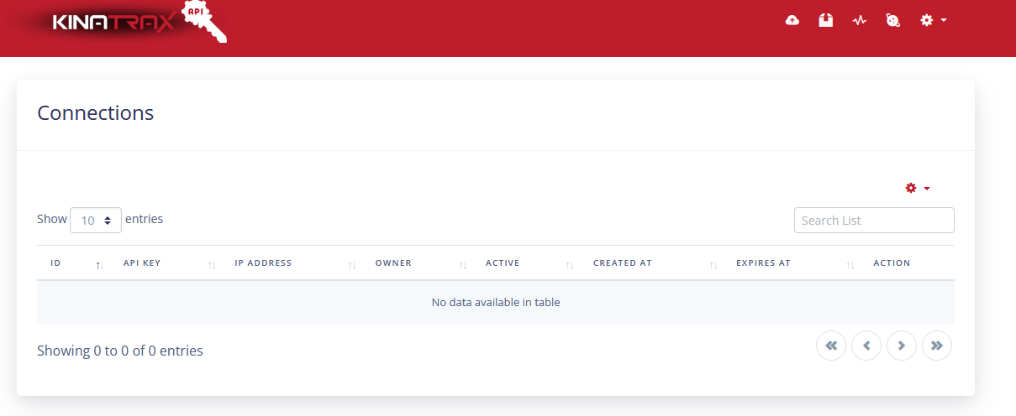Click the activity pulse icon

pos(859,20)
